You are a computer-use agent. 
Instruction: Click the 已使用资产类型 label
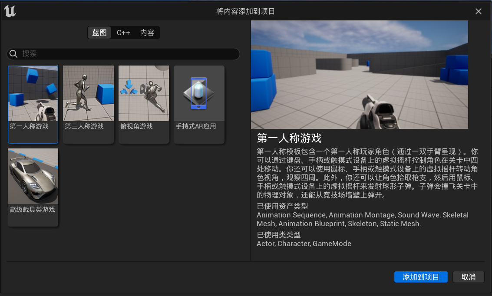coord(282,206)
